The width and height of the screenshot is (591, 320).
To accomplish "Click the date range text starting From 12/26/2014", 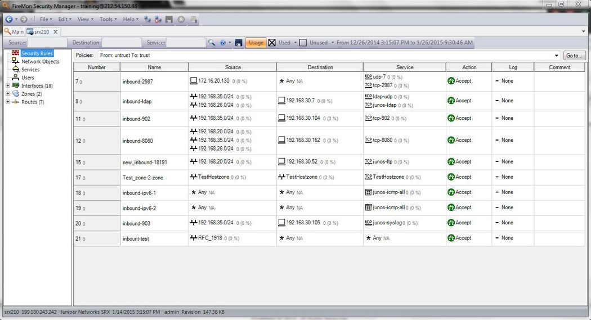I will click(405, 43).
